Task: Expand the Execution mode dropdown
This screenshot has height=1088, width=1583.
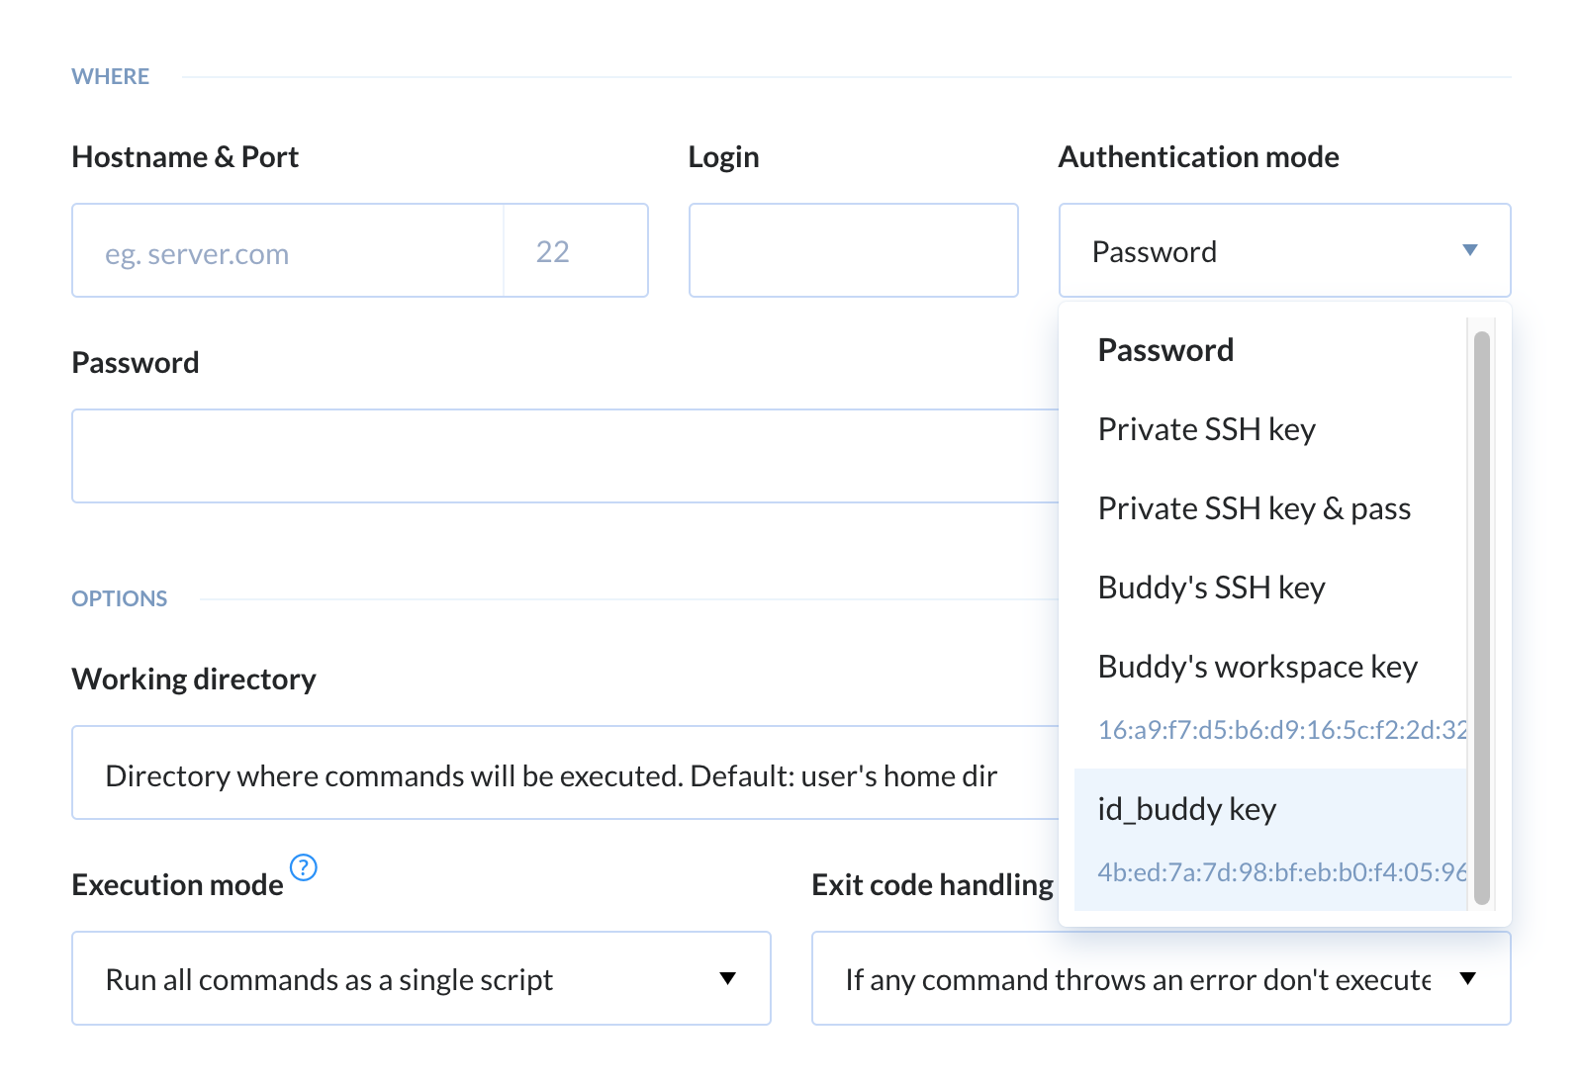Action: click(x=421, y=978)
